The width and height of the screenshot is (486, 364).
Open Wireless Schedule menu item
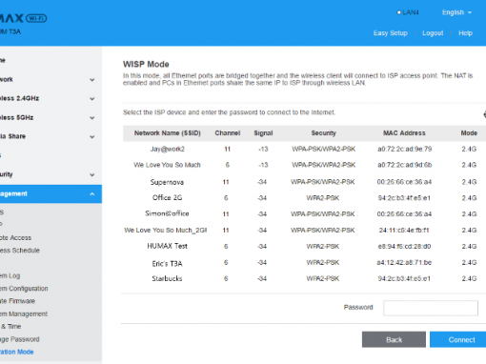20,251
